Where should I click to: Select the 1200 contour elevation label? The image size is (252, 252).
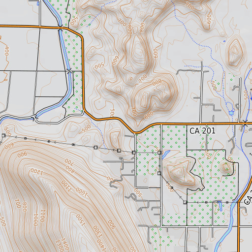(x=37, y=172)
